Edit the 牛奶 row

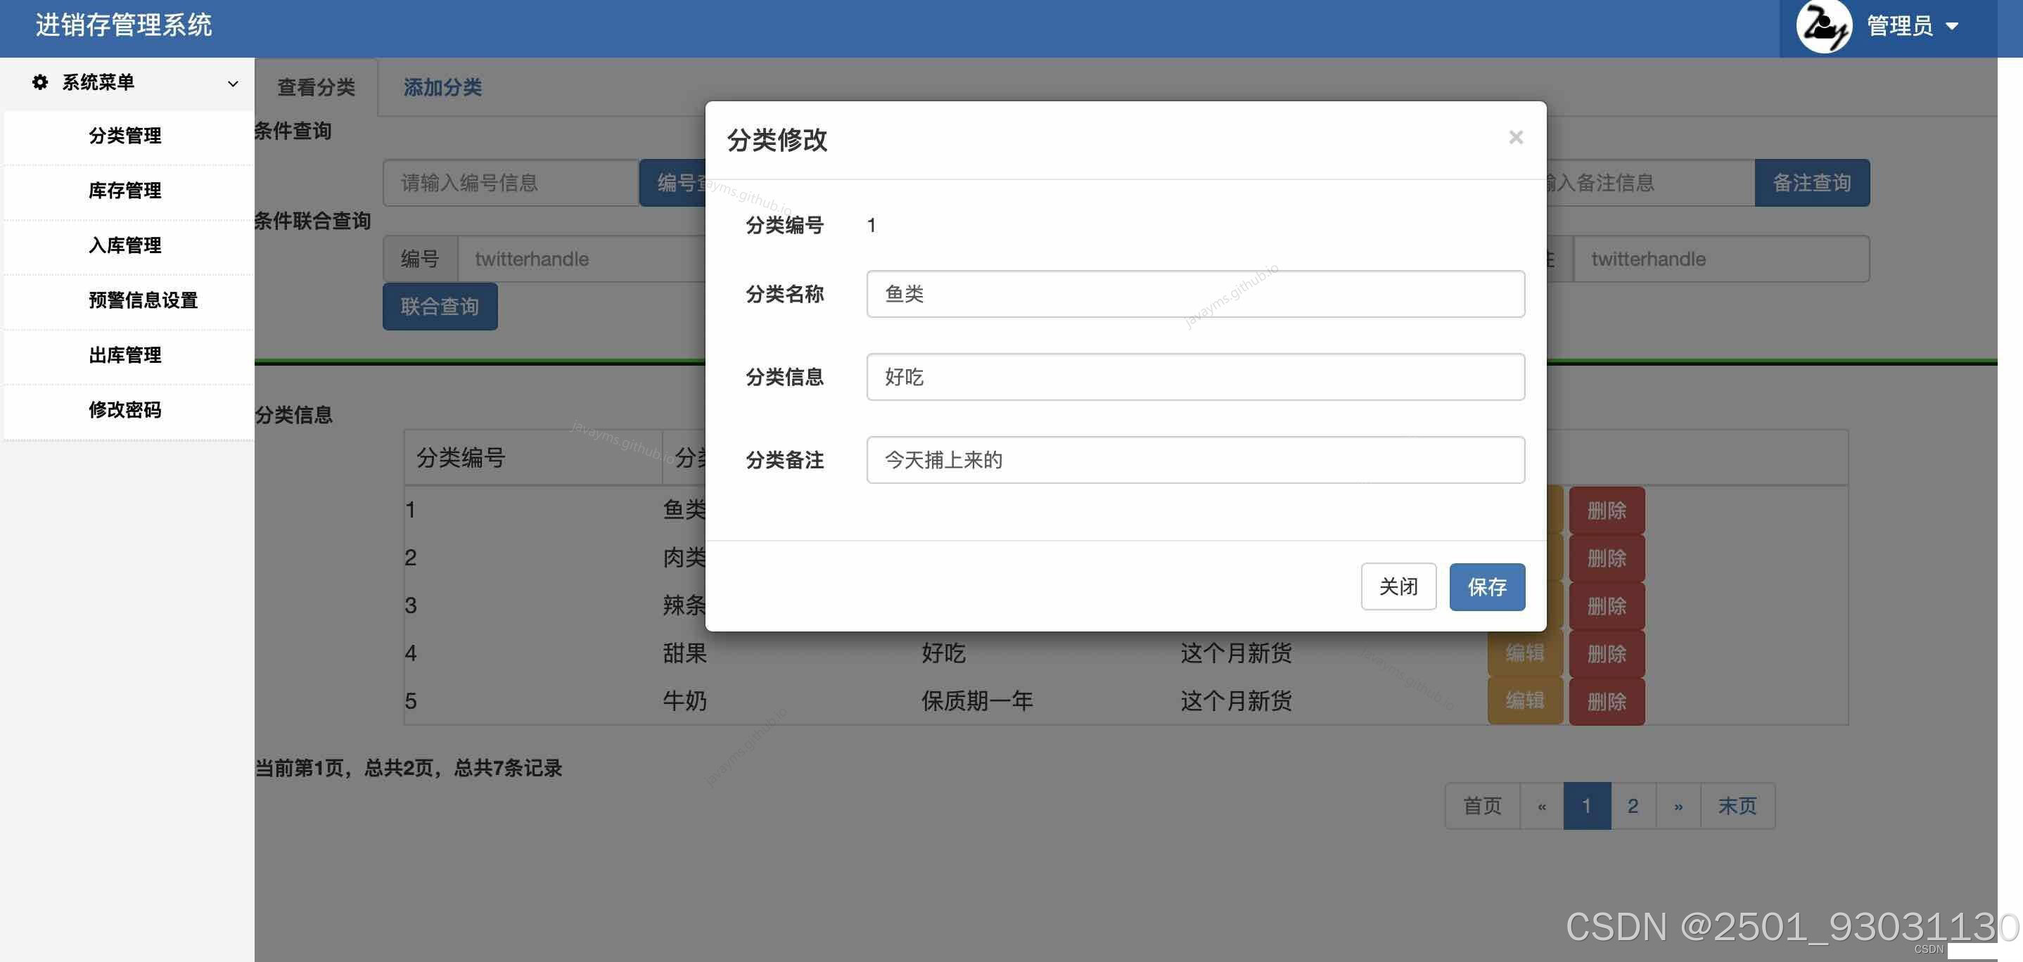pos(1524,701)
